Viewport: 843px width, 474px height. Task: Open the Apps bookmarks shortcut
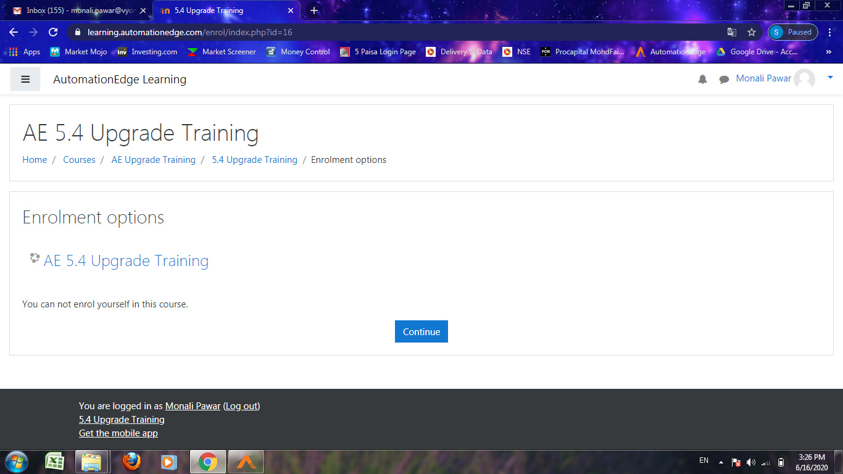[25, 52]
